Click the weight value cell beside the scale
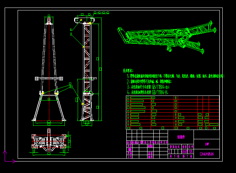236x173 pixels. tap(185, 151)
